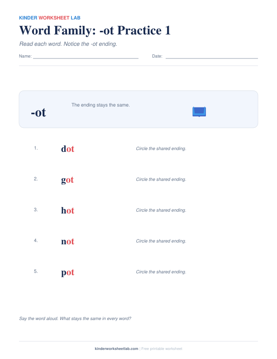
Task: Select the word pot
Action: (x=67, y=272)
